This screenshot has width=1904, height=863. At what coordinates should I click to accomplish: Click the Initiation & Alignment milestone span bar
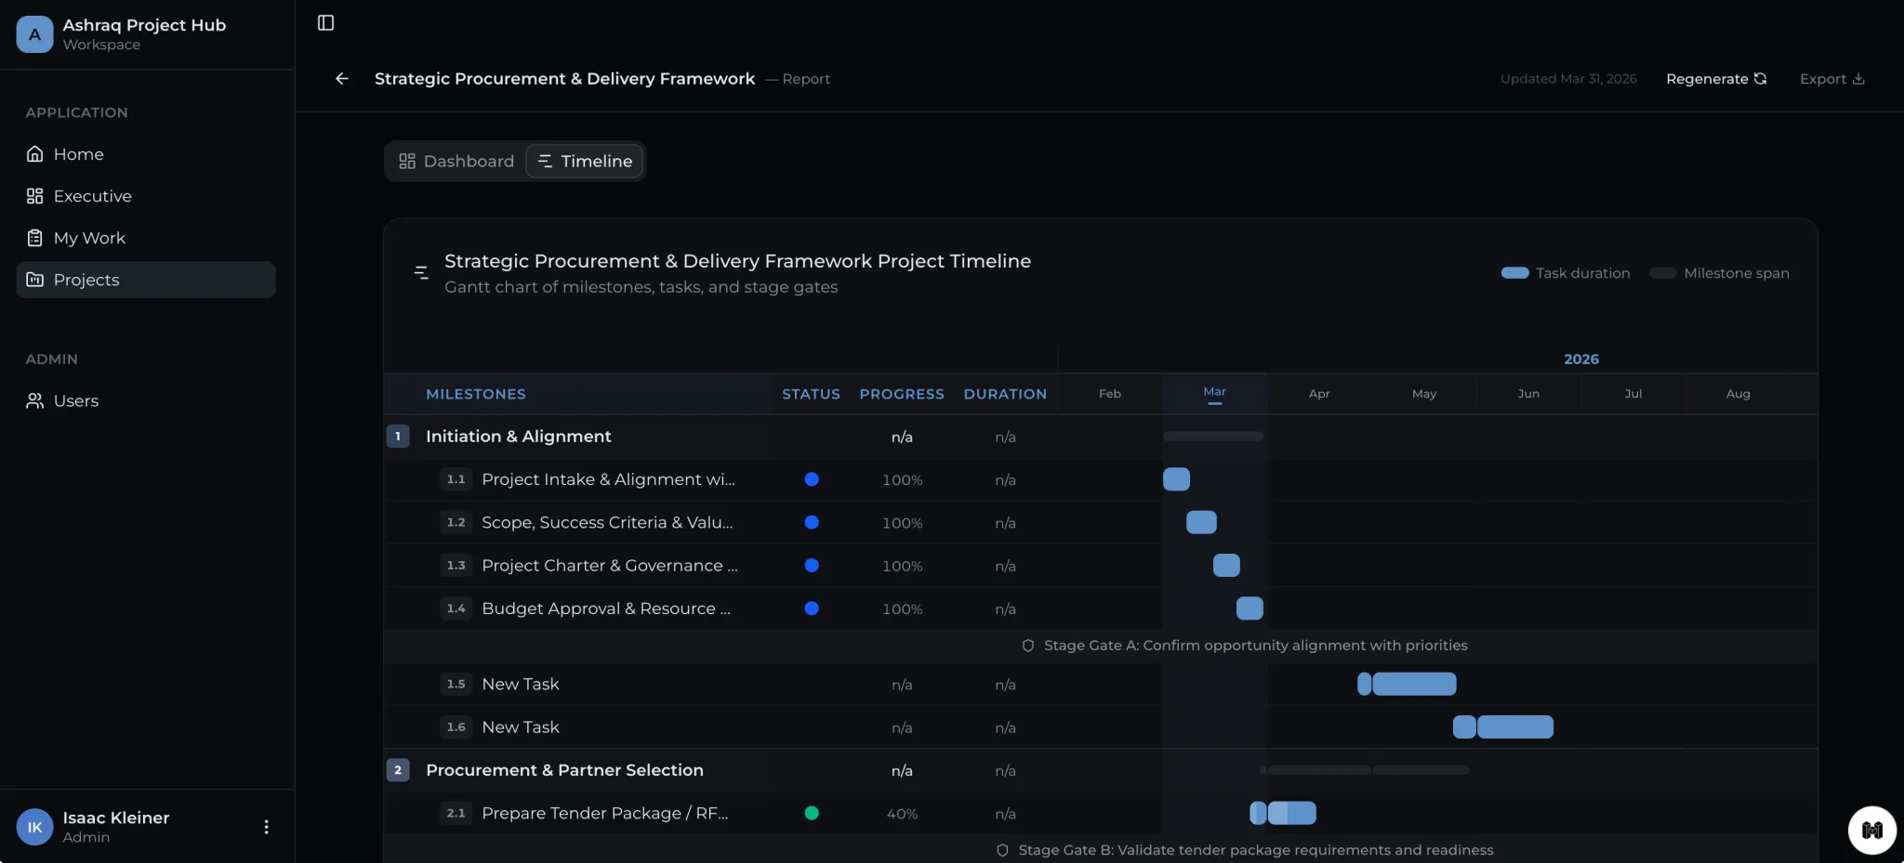pyautogui.click(x=1213, y=437)
